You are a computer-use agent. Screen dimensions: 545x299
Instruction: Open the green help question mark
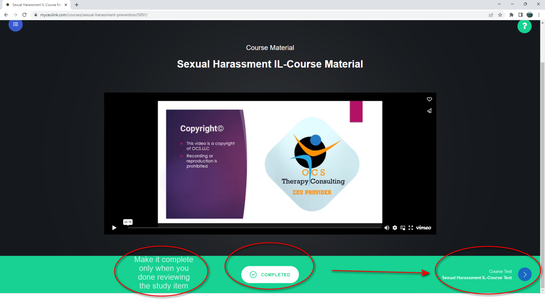(x=524, y=26)
